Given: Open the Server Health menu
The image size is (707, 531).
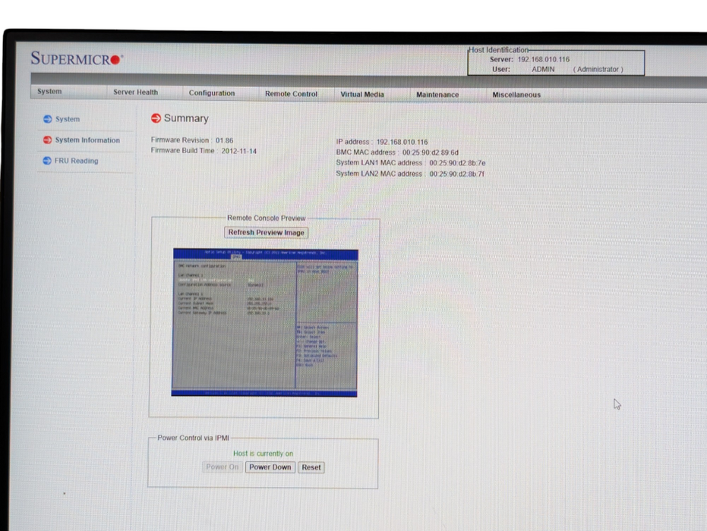Looking at the screenshot, I should click(136, 92).
